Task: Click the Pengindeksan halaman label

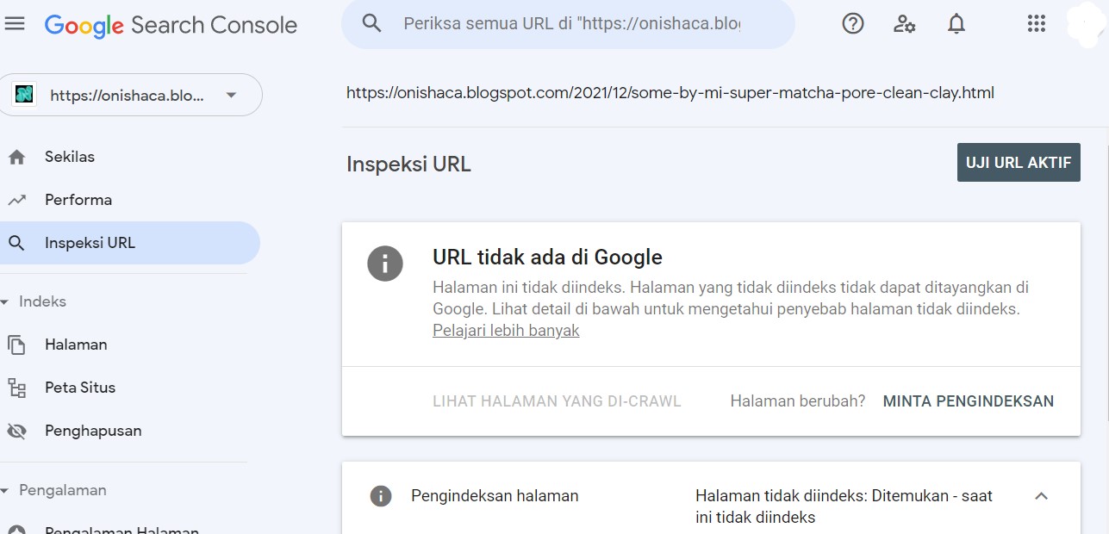Action: click(x=495, y=496)
